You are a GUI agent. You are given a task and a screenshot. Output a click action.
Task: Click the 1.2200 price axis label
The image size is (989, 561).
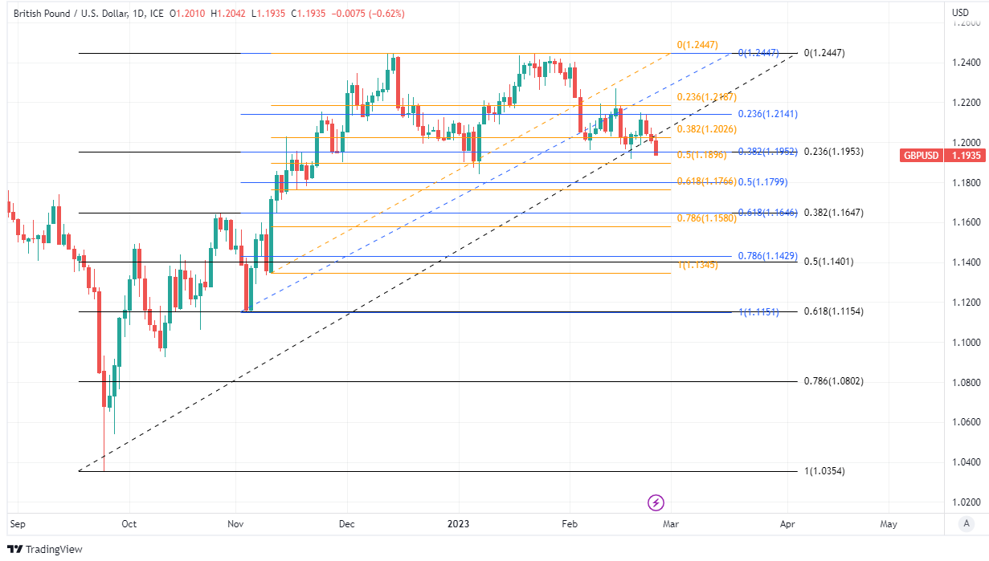[x=967, y=103]
